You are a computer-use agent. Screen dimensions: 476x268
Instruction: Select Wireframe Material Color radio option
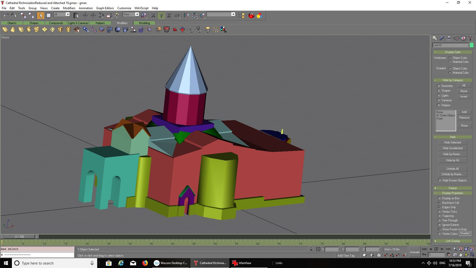coord(450,62)
